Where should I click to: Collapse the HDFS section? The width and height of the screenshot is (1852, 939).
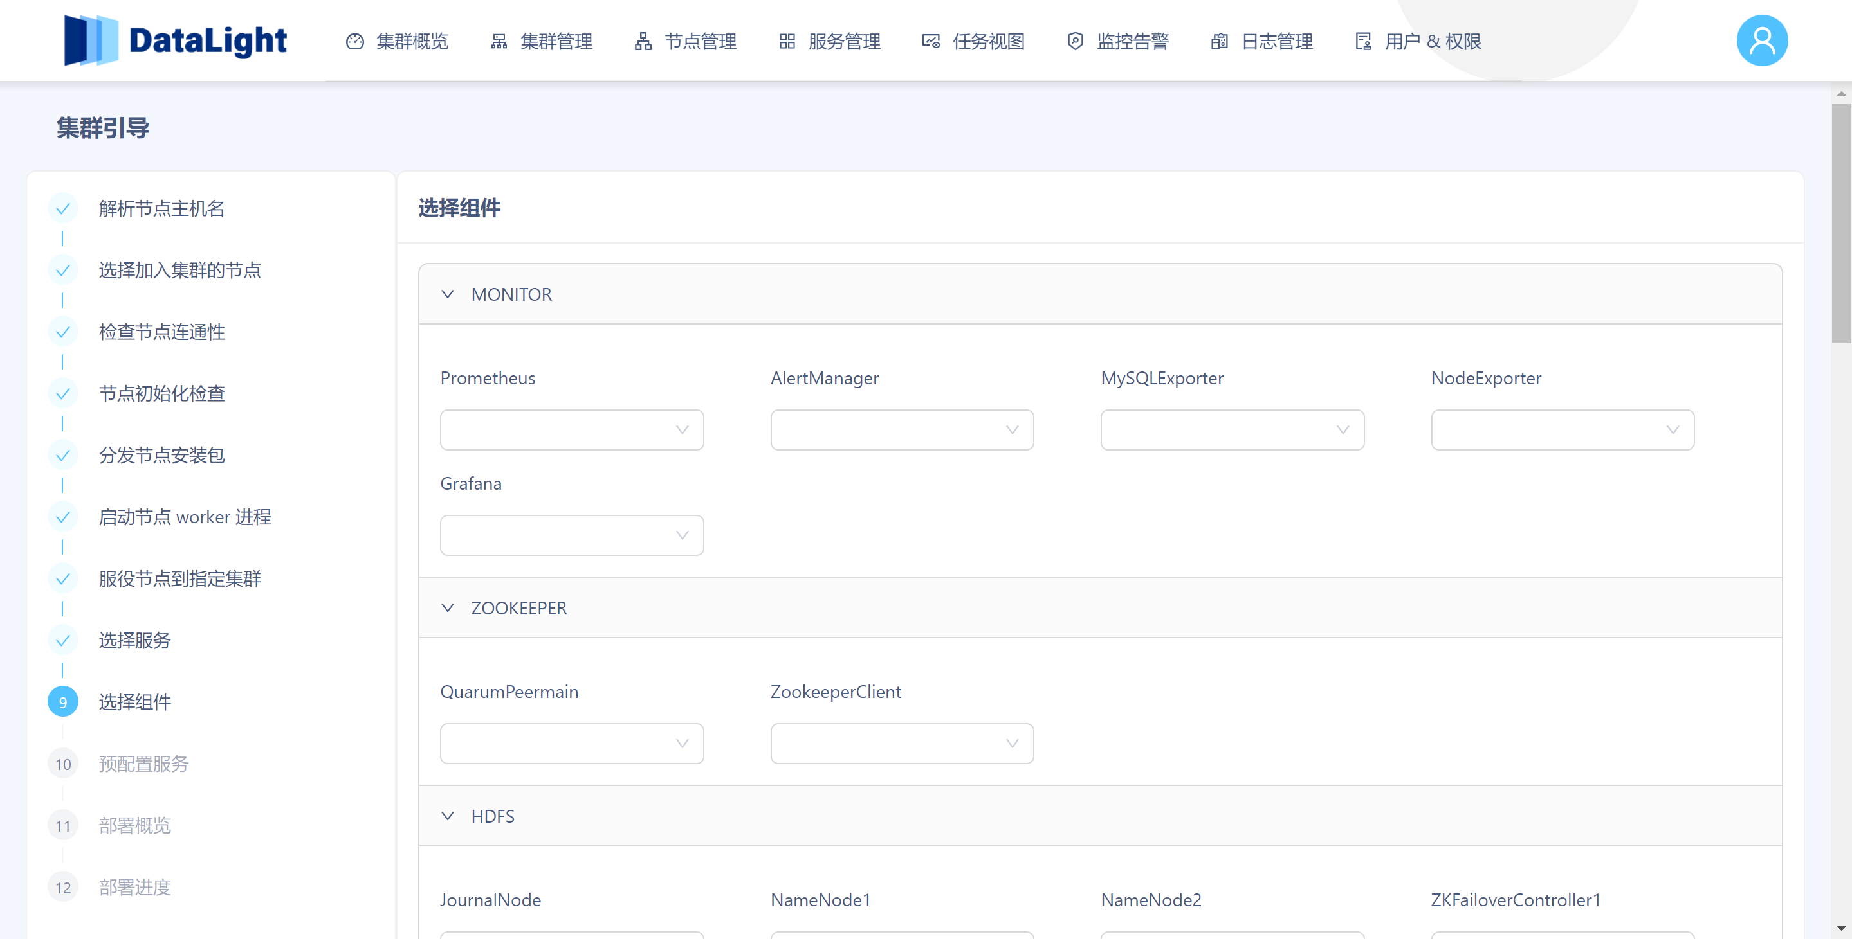click(x=1100, y=816)
